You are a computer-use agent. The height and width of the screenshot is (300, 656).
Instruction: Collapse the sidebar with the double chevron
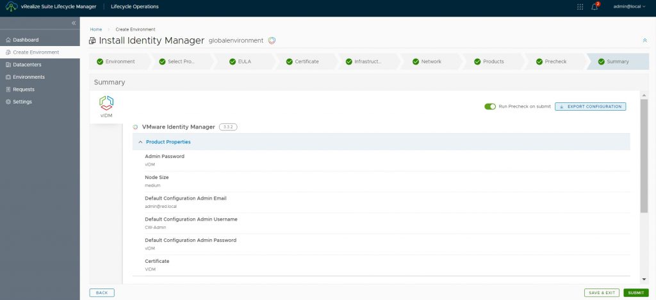pyautogui.click(x=74, y=23)
